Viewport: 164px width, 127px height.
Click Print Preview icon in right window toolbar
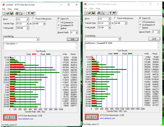pyautogui.click(x=102, y=13)
